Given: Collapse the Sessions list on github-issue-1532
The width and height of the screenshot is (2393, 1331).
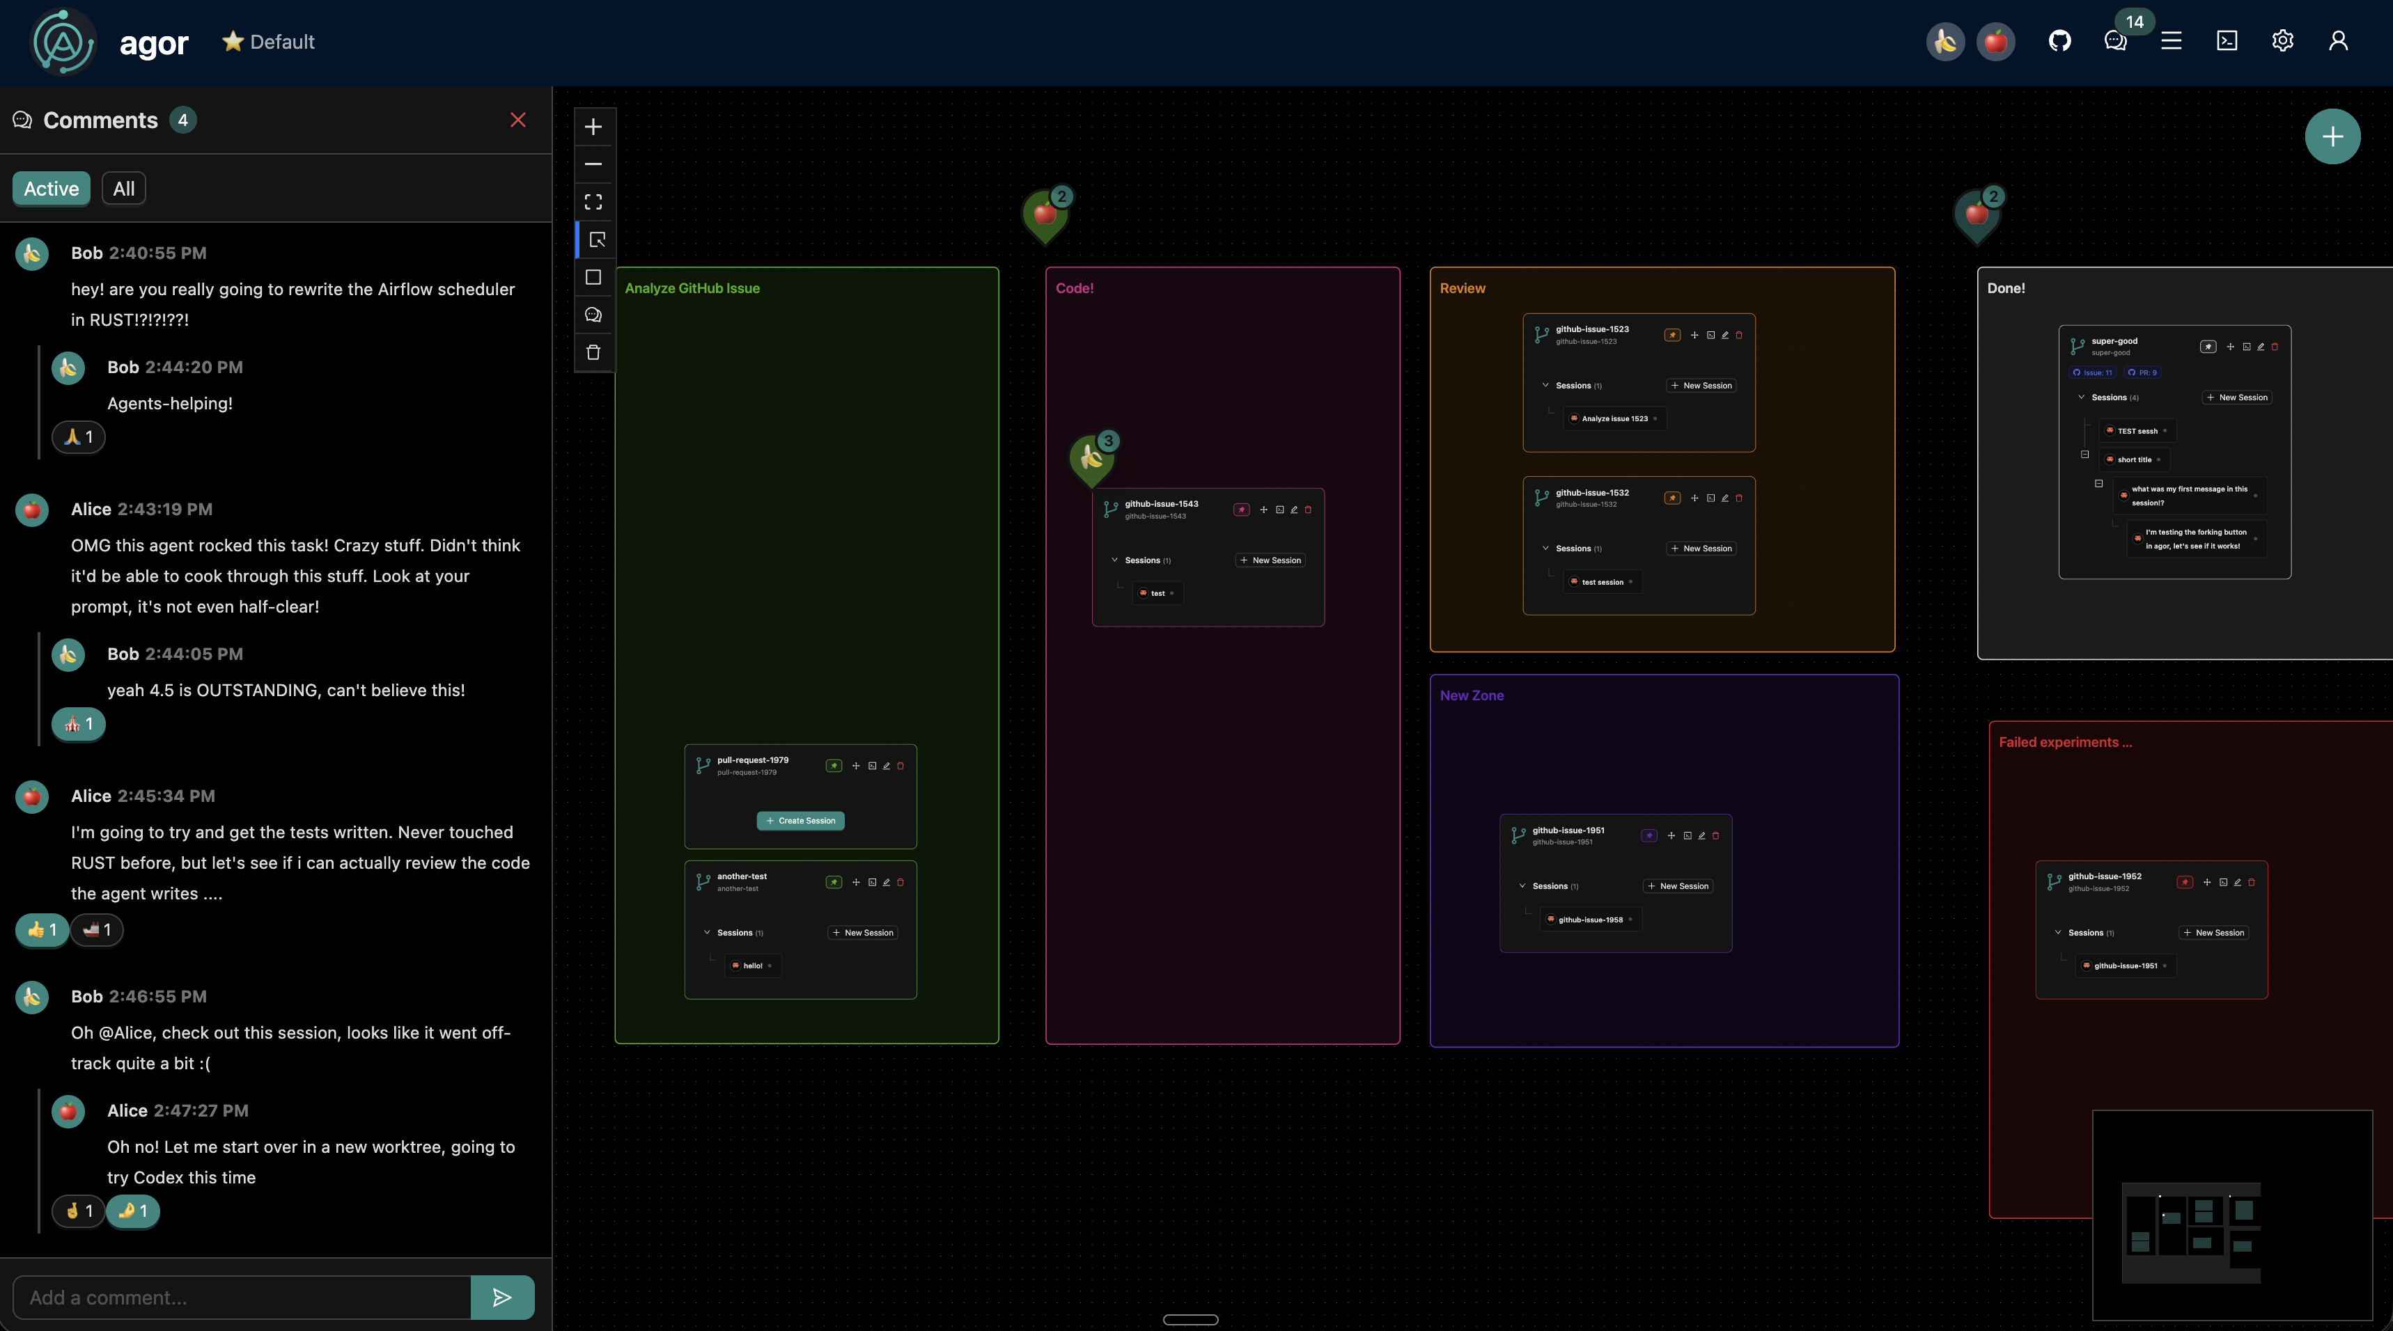Looking at the screenshot, I should pyautogui.click(x=1548, y=548).
